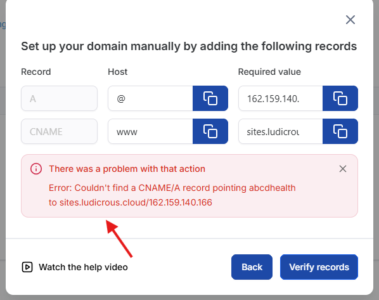Viewport: 379px width, 300px height.
Task: Open the Watch the help video link
Action: pyautogui.click(x=83, y=267)
